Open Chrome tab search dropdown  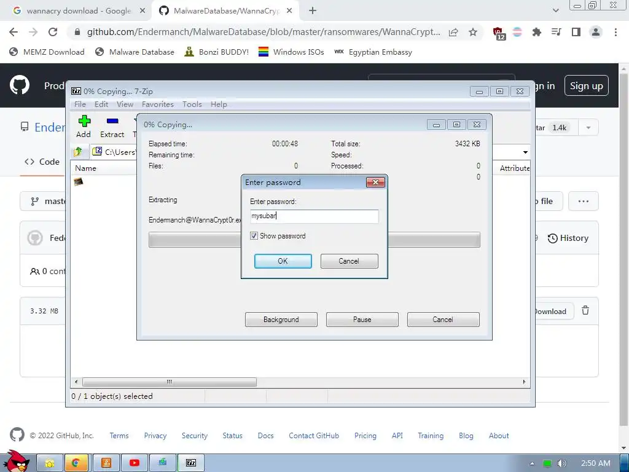point(555,11)
